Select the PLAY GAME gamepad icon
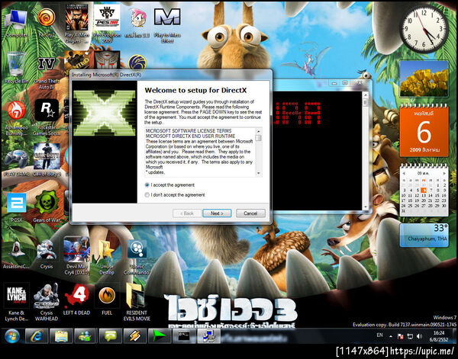Viewport: 458px width, 359px height. pyautogui.click(x=16, y=162)
